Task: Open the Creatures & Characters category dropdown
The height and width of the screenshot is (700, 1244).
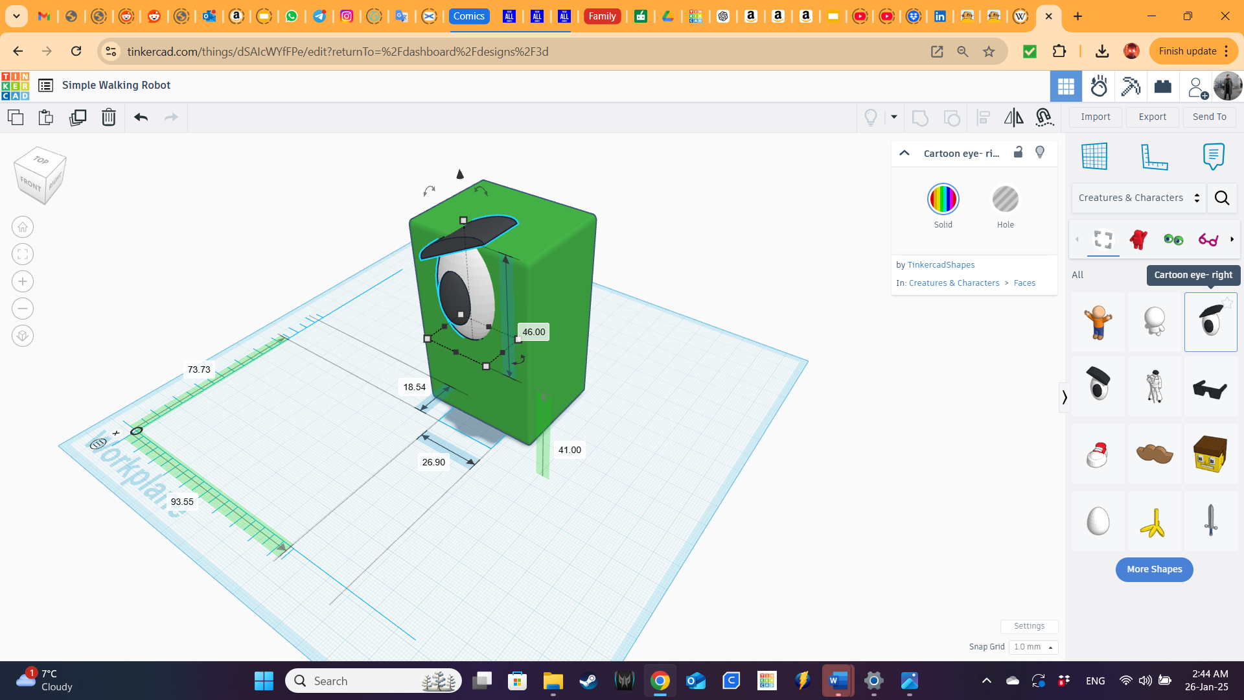Action: tap(1138, 198)
